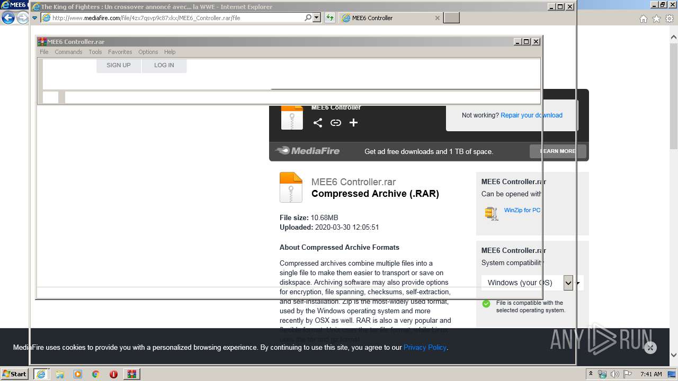
Task: Follow the Repair your download link
Action: pos(531,115)
